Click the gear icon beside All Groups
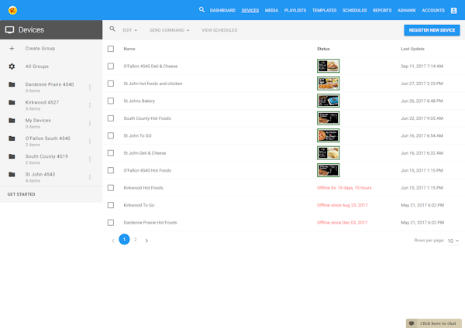 [12, 67]
